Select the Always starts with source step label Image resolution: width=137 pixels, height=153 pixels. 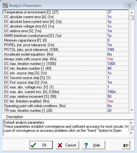click(x=30, y=59)
